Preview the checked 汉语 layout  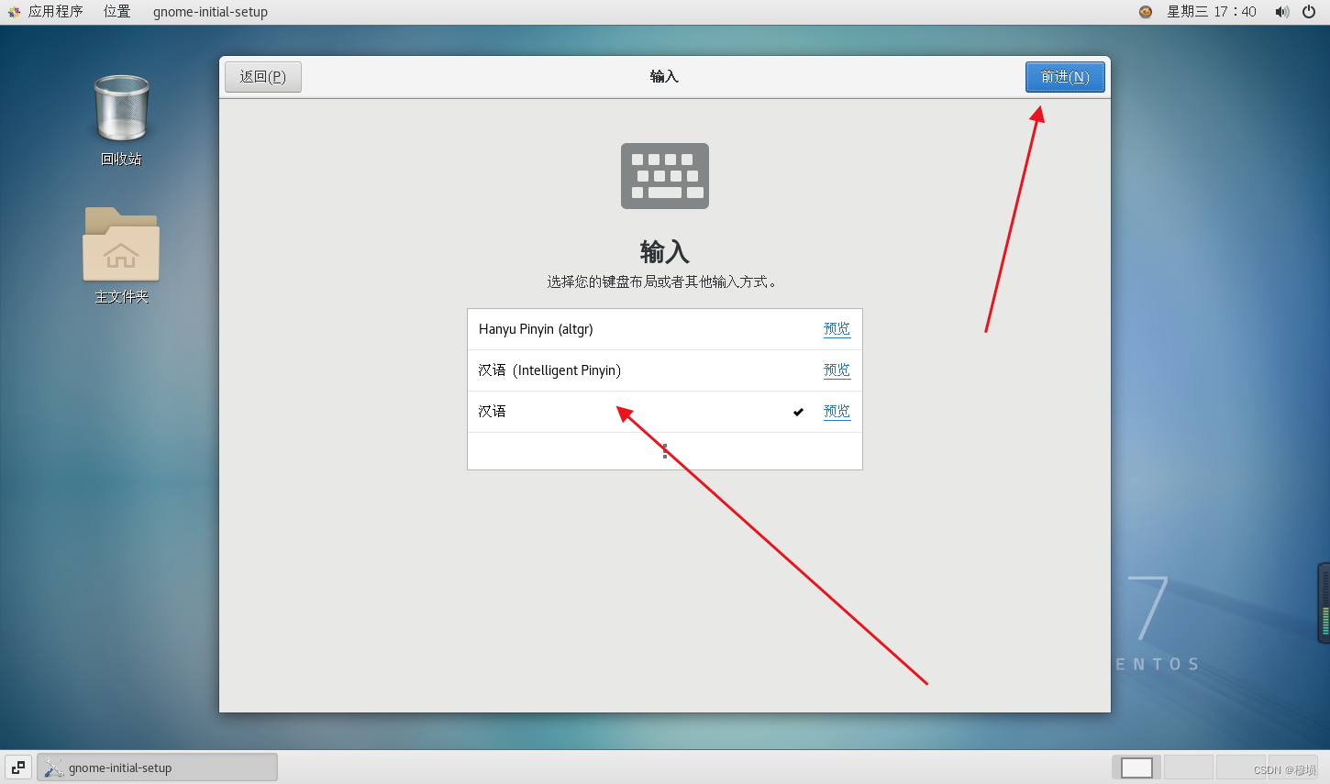point(837,412)
